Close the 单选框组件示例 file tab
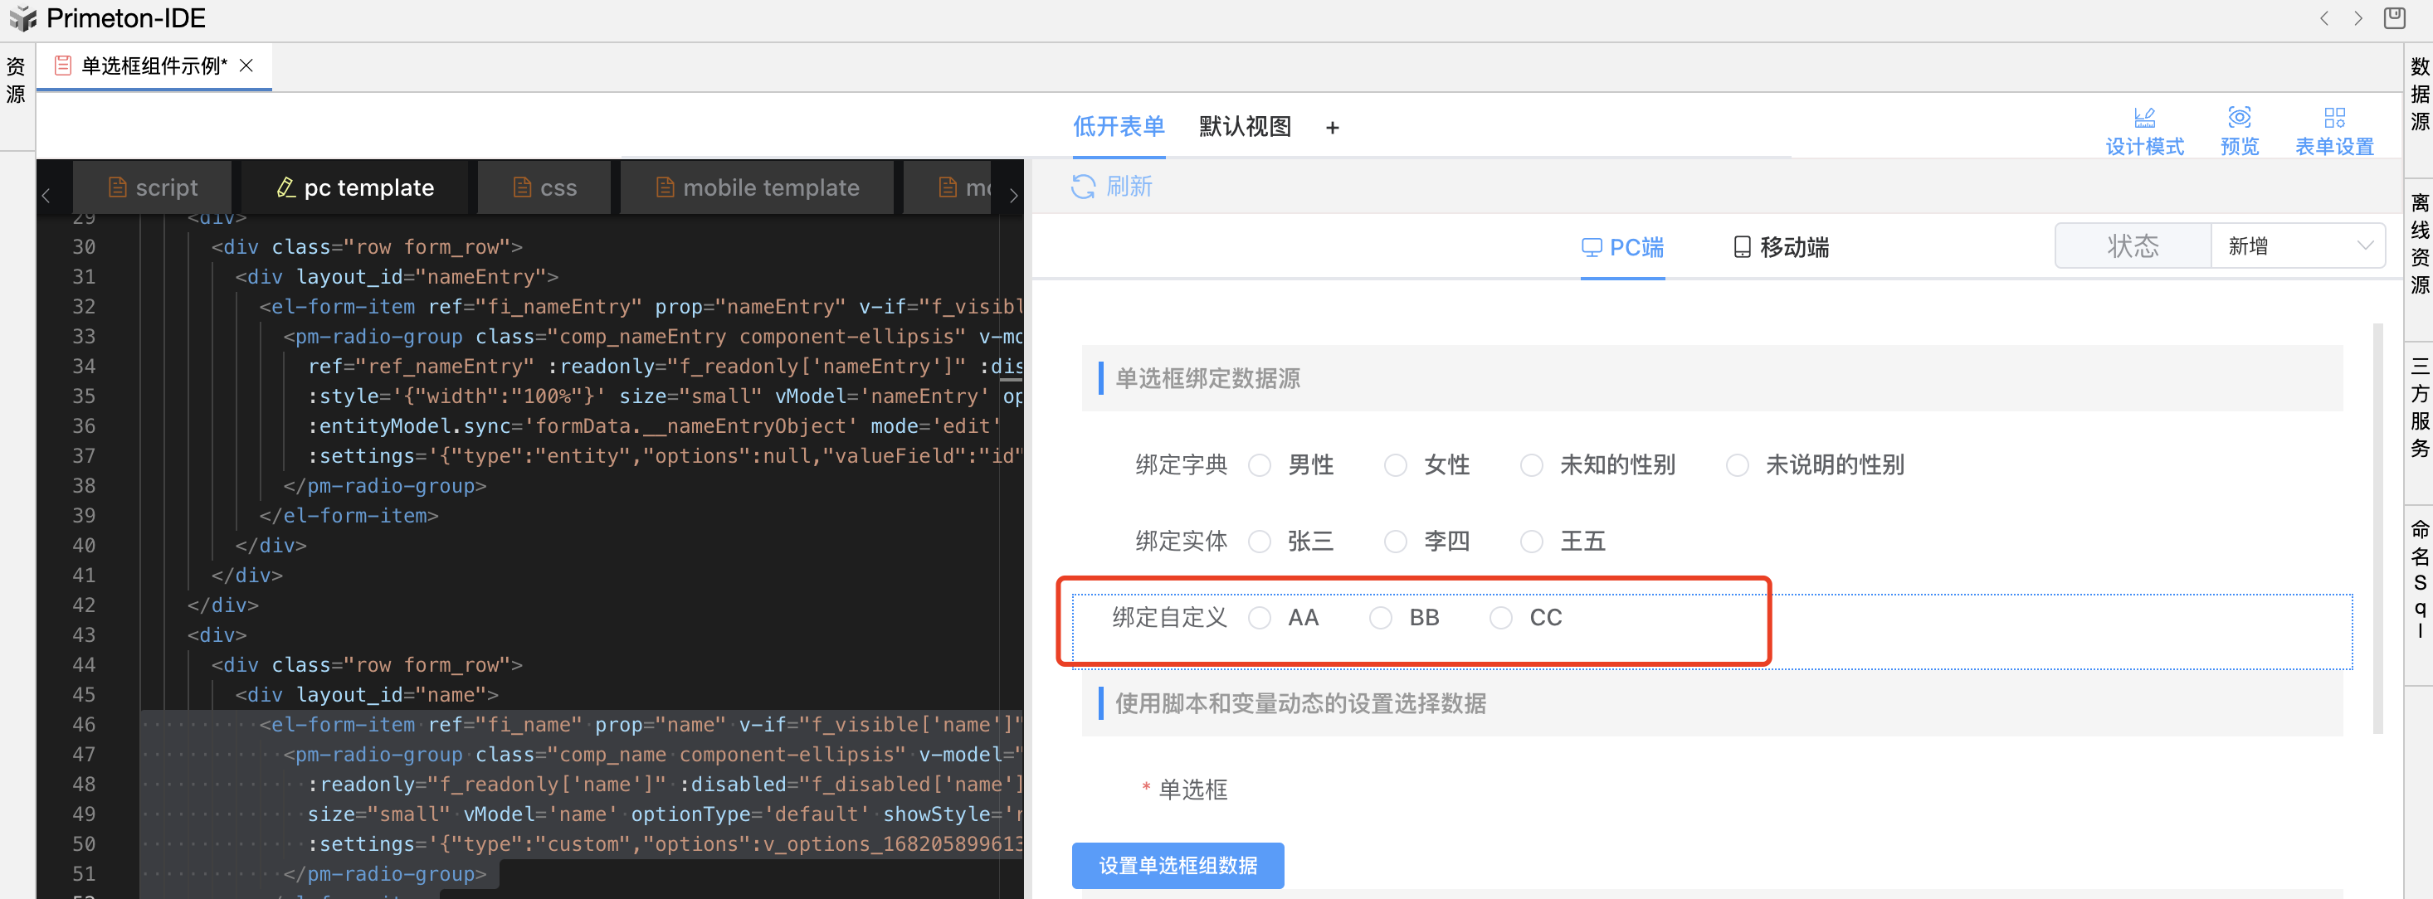Image resolution: width=2433 pixels, height=899 pixels. coord(246,66)
